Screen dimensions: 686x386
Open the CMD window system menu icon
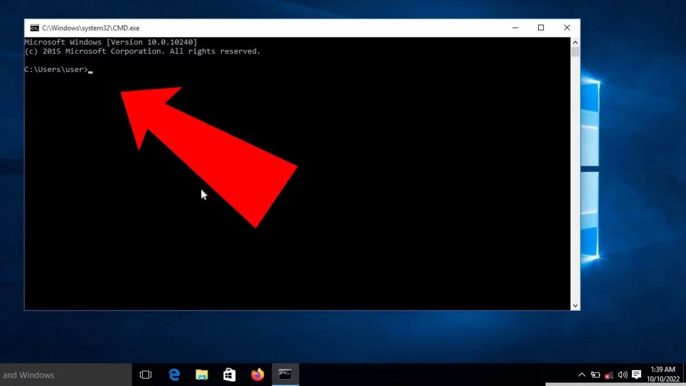pyautogui.click(x=34, y=28)
